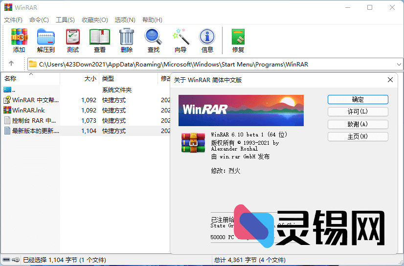Click the Add (添加) toolbar icon
The width and height of the screenshot is (404, 266).
[19, 41]
